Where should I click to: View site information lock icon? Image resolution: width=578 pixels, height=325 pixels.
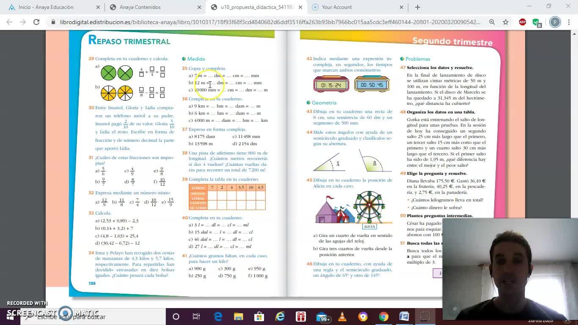click(x=53, y=22)
